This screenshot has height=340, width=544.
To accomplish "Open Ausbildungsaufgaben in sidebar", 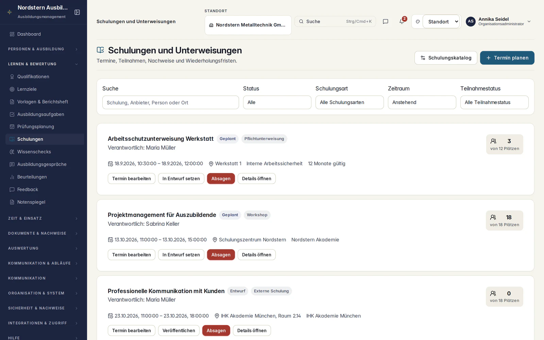I will point(45,114).
